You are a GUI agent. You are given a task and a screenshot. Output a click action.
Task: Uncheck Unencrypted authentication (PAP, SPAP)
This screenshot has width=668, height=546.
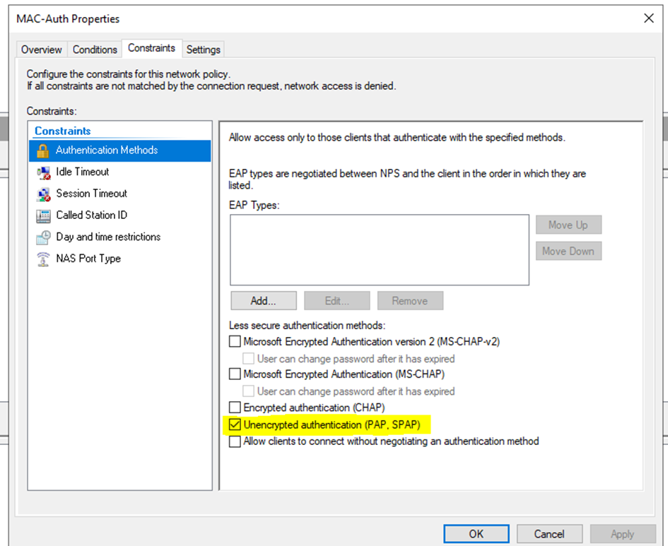[235, 425]
